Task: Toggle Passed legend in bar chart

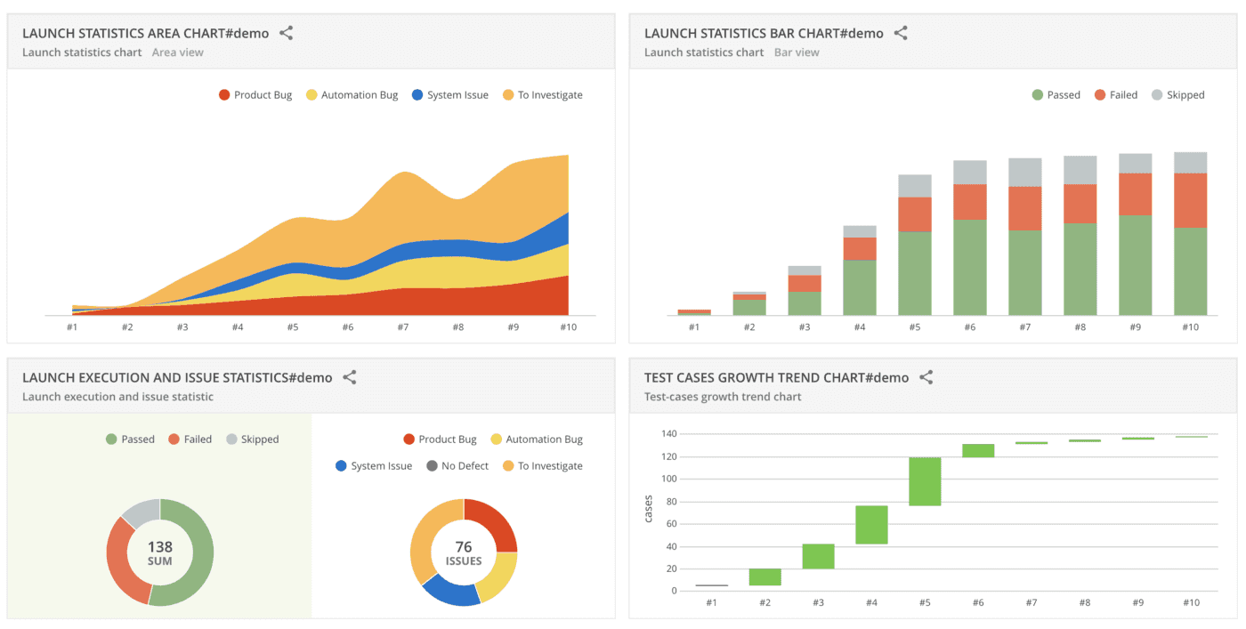Action: click(1056, 95)
